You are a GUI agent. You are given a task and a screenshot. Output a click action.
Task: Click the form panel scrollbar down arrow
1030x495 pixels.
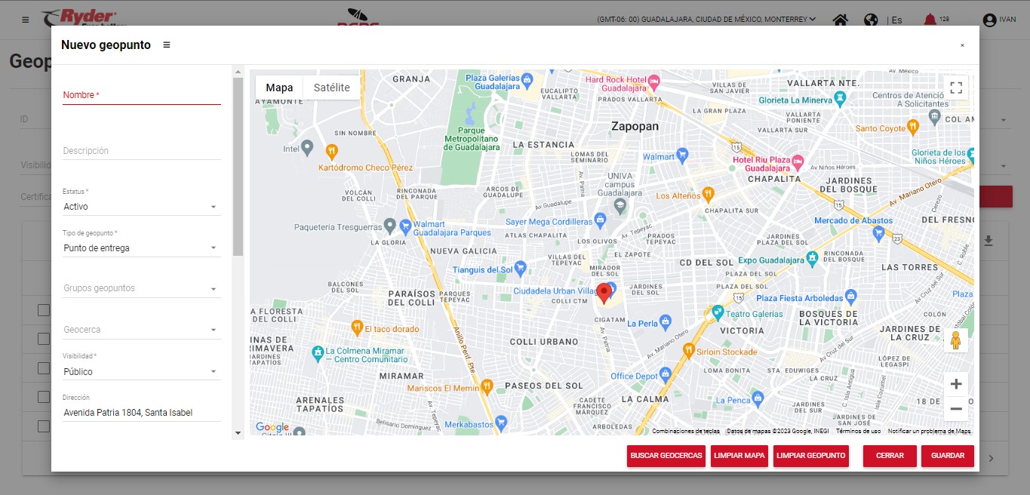[238, 433]
